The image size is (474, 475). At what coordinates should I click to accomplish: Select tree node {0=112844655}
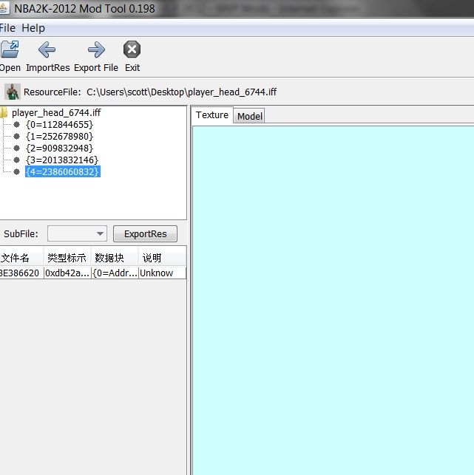(x=59, y=125)
